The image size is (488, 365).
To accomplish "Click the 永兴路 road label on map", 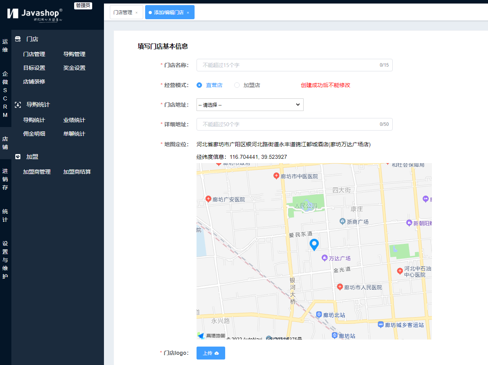I will tap(220, 320).
